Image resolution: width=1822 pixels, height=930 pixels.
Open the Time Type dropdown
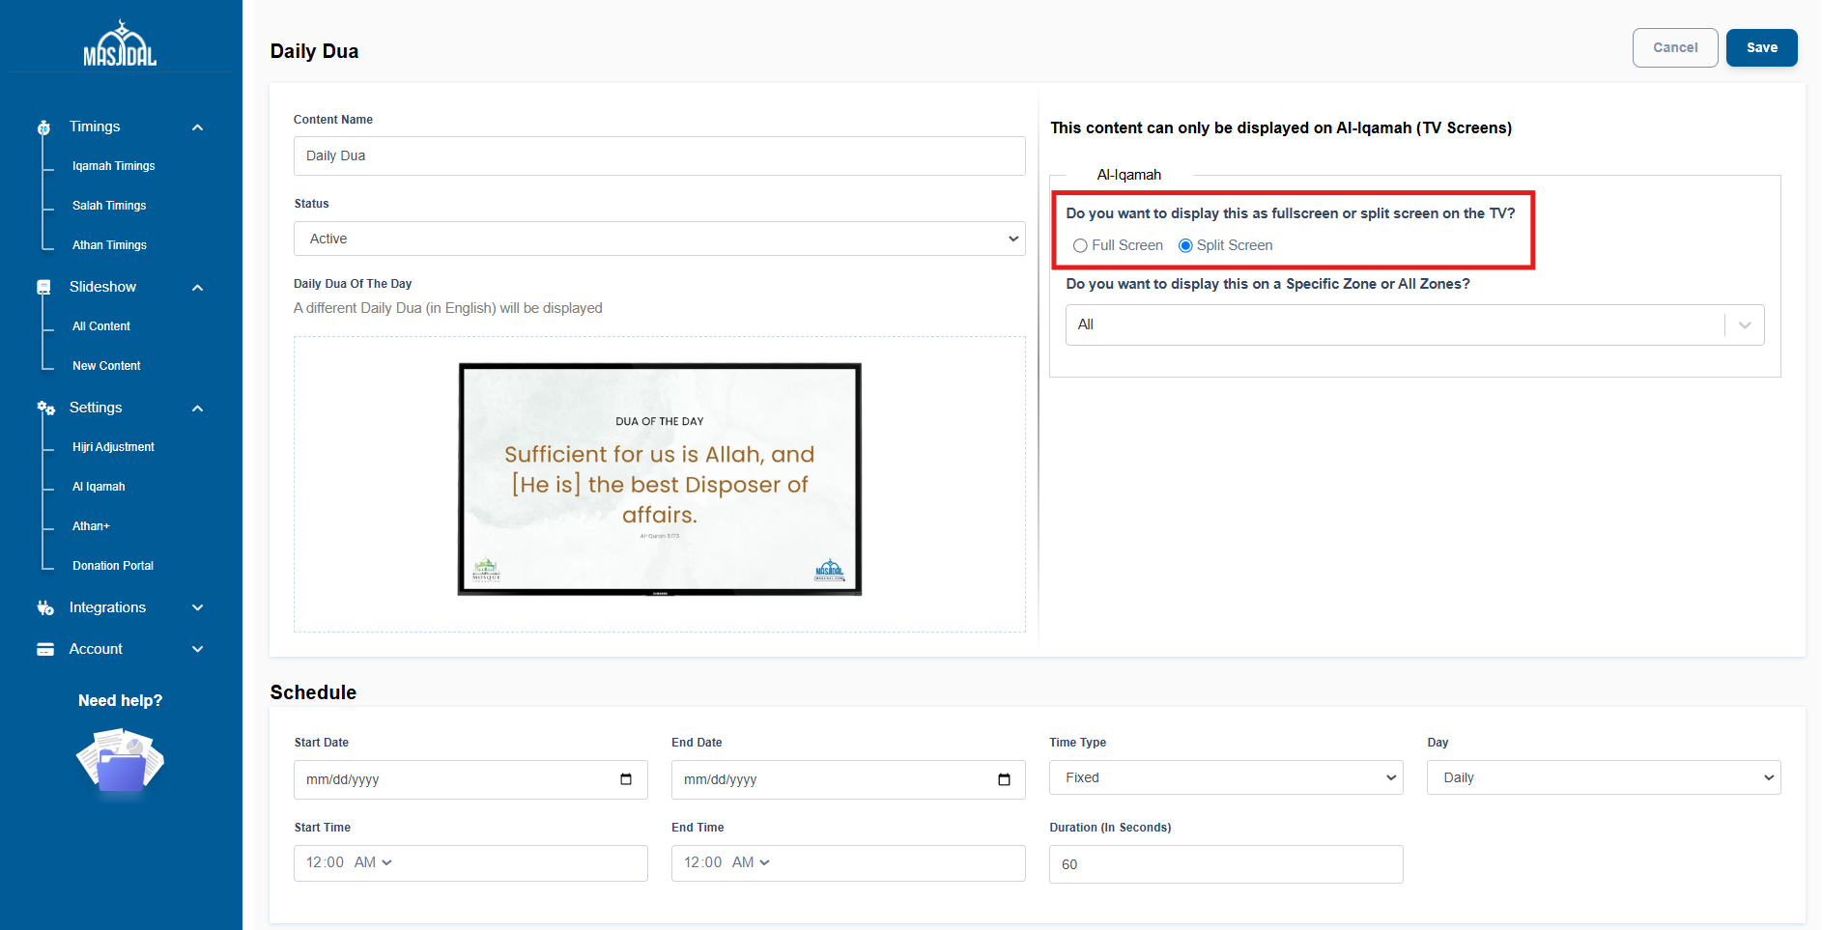(x=1226, y=777)
